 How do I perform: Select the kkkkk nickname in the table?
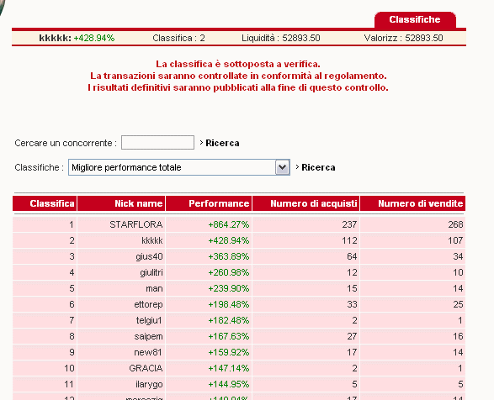pos(152,240)
